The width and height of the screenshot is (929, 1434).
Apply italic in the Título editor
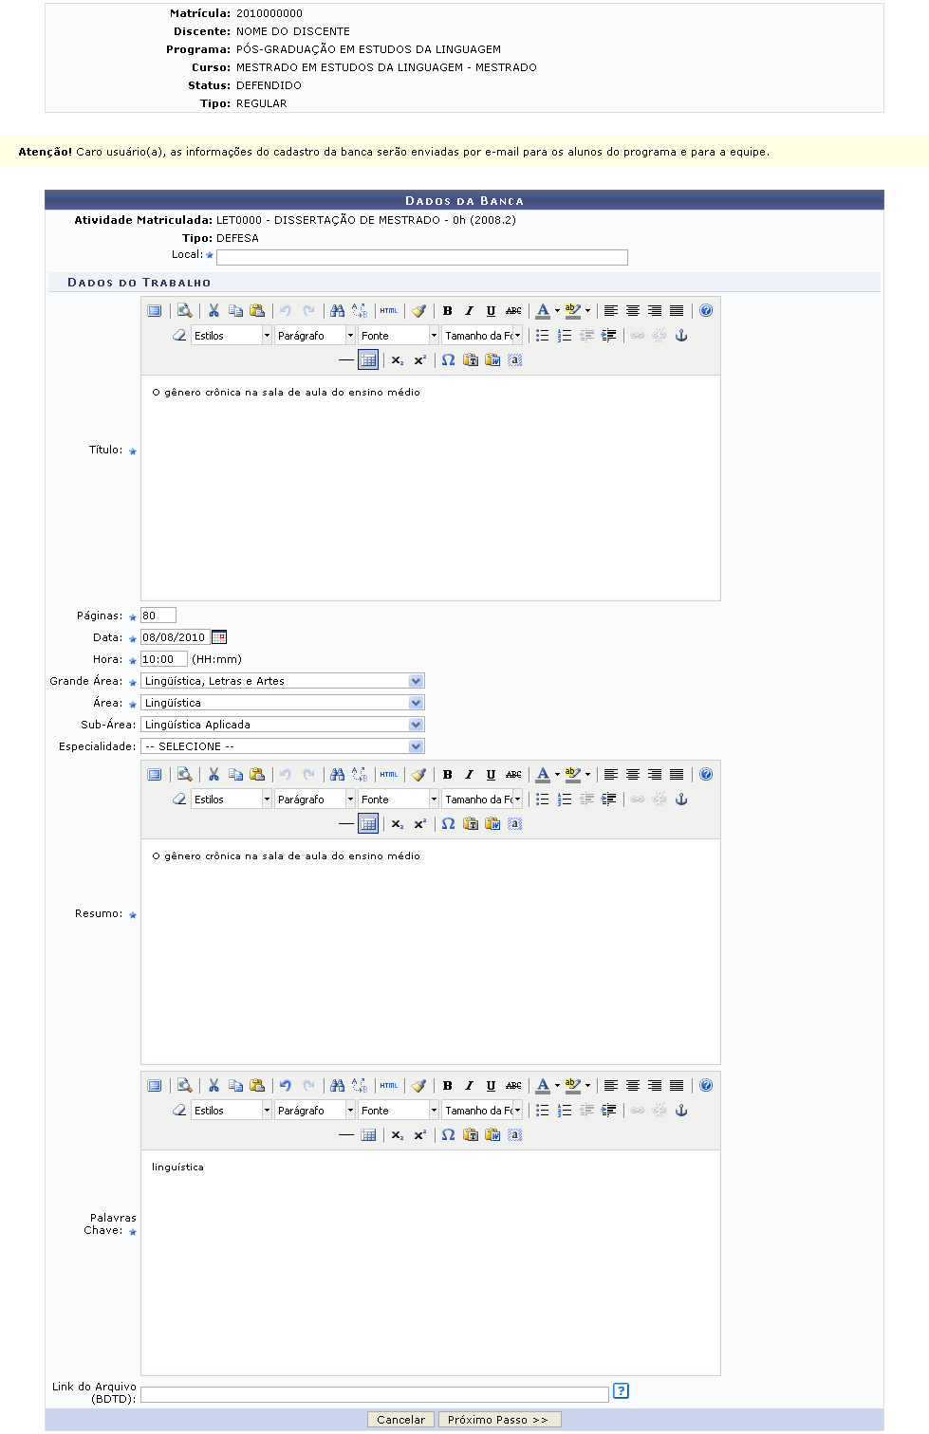(469, 311)
